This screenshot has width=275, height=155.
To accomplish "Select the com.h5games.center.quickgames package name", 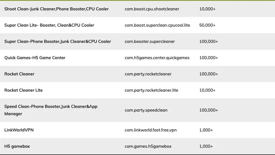I will pos(157,58).
